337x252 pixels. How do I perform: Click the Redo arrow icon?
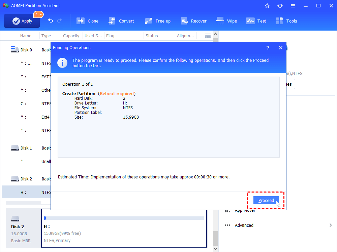tap(59, 20)
